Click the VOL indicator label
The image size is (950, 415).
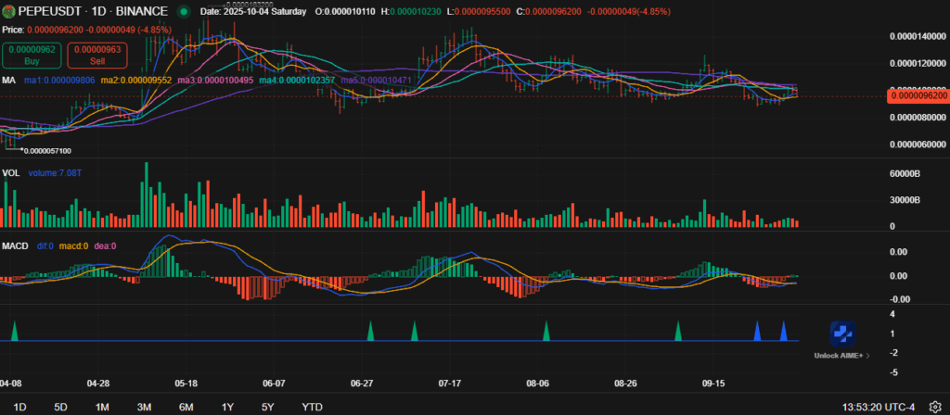tap(11, 172)
